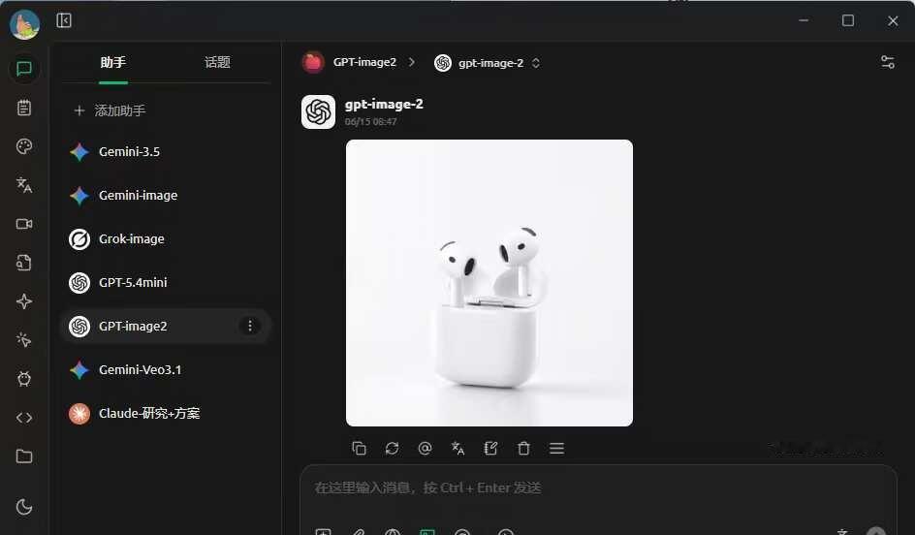Focus the message input box
Viewport: 915px width, 535px height.
598,488
